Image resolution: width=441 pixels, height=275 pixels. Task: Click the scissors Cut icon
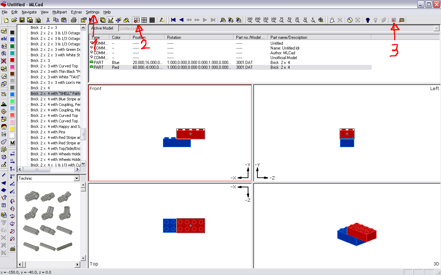click(x=48, y=20)
